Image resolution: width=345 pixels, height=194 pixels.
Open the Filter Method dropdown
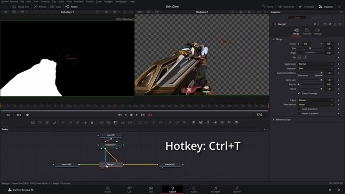point(315,105)
